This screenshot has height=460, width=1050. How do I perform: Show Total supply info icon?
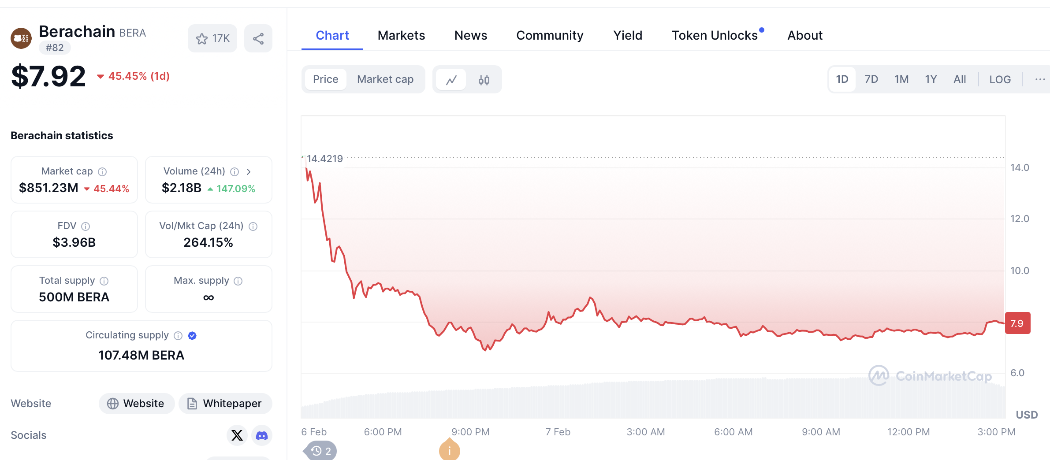coord(104,281)
